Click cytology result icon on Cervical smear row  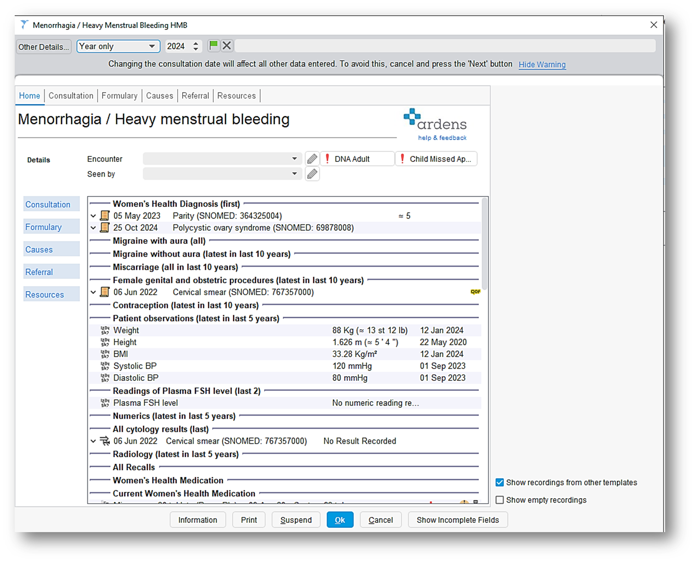click(x=105, y=441)
